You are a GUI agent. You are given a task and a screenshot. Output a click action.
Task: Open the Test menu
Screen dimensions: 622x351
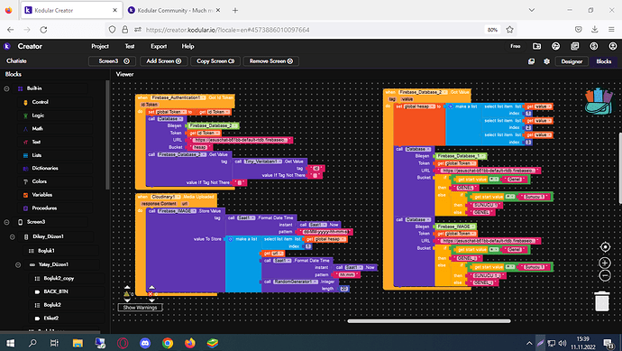130,46
